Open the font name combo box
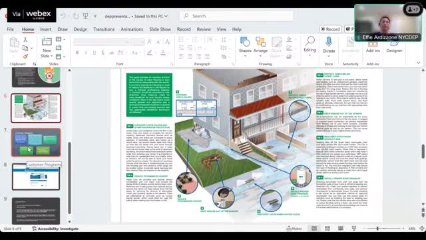Screen dimensions: 426x240 point(101,41)
